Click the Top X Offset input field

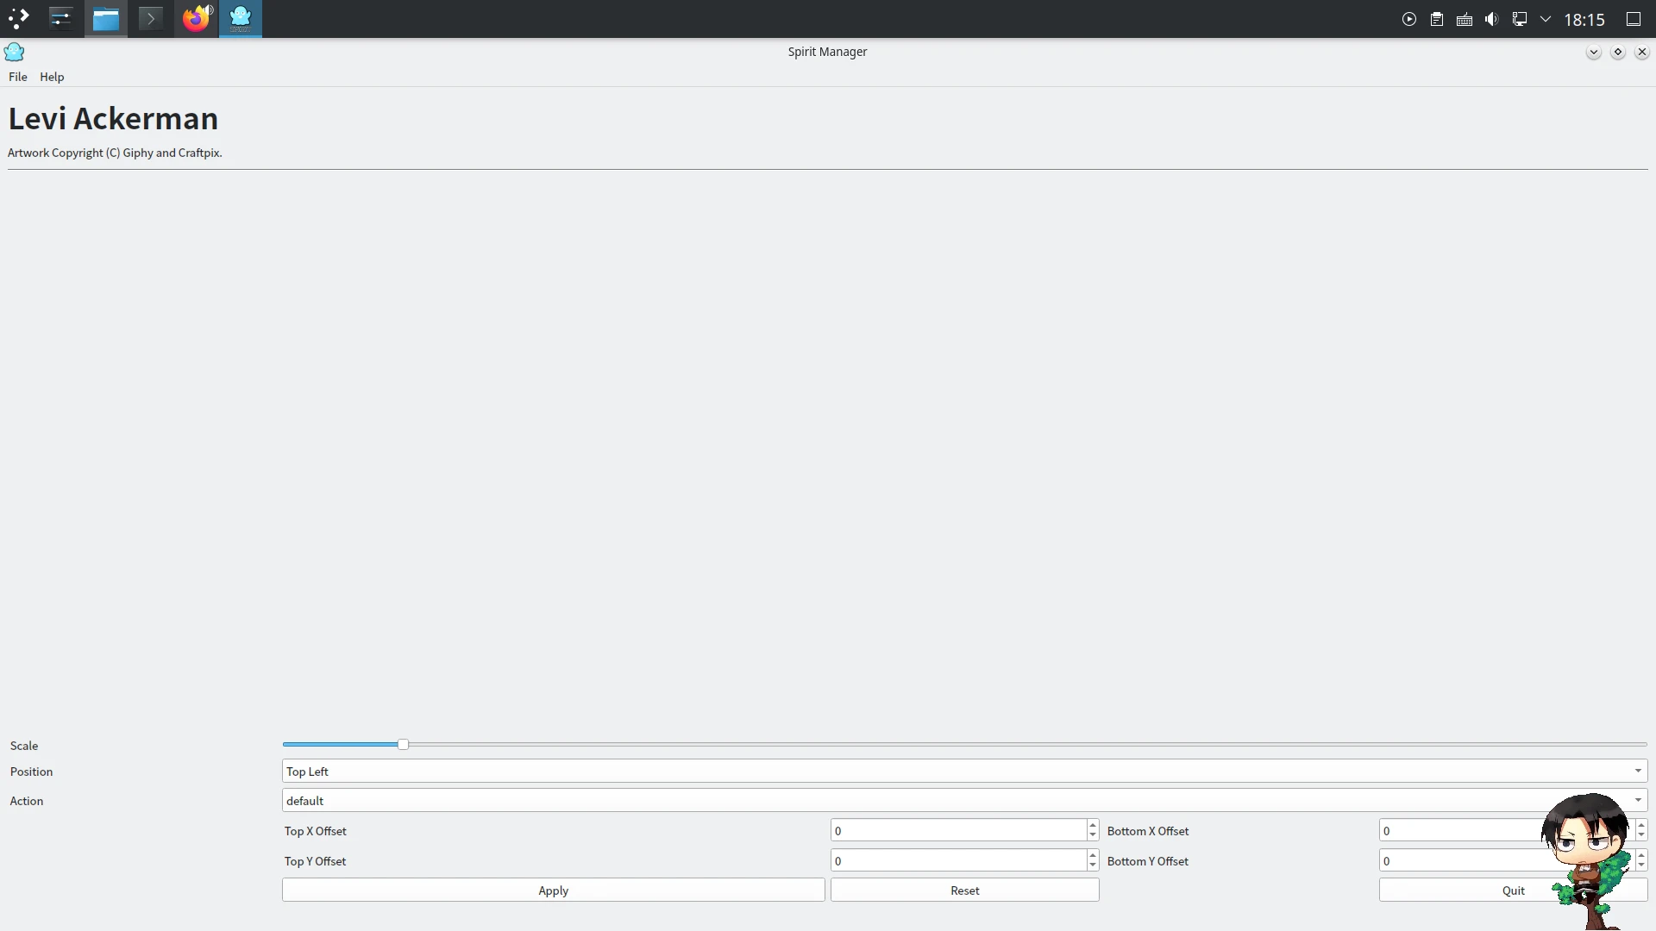(957, 830)
